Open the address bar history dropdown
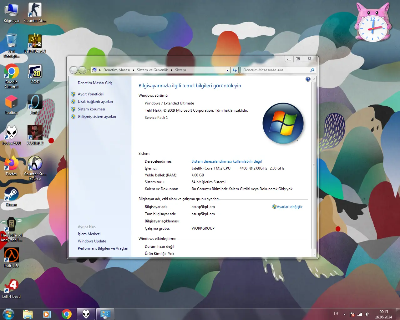The height and width of the screenshot is (320, 400). pyautogui.click(x=227, y=70)
